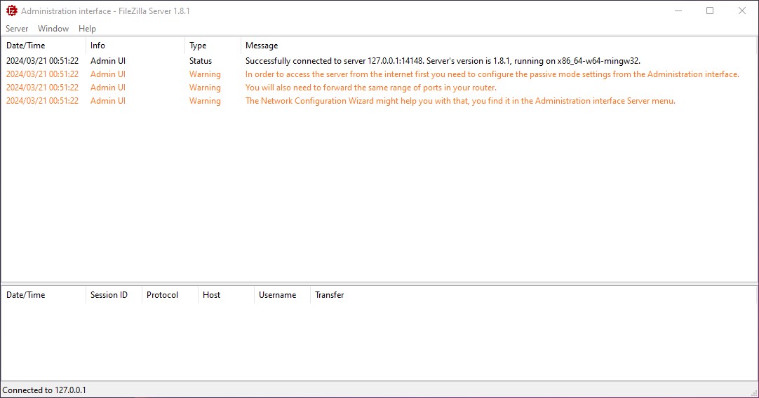Select the 'Successfully connected to server' log row
The height and width of the screenshot is (398, 759).
tap(442, 61)
